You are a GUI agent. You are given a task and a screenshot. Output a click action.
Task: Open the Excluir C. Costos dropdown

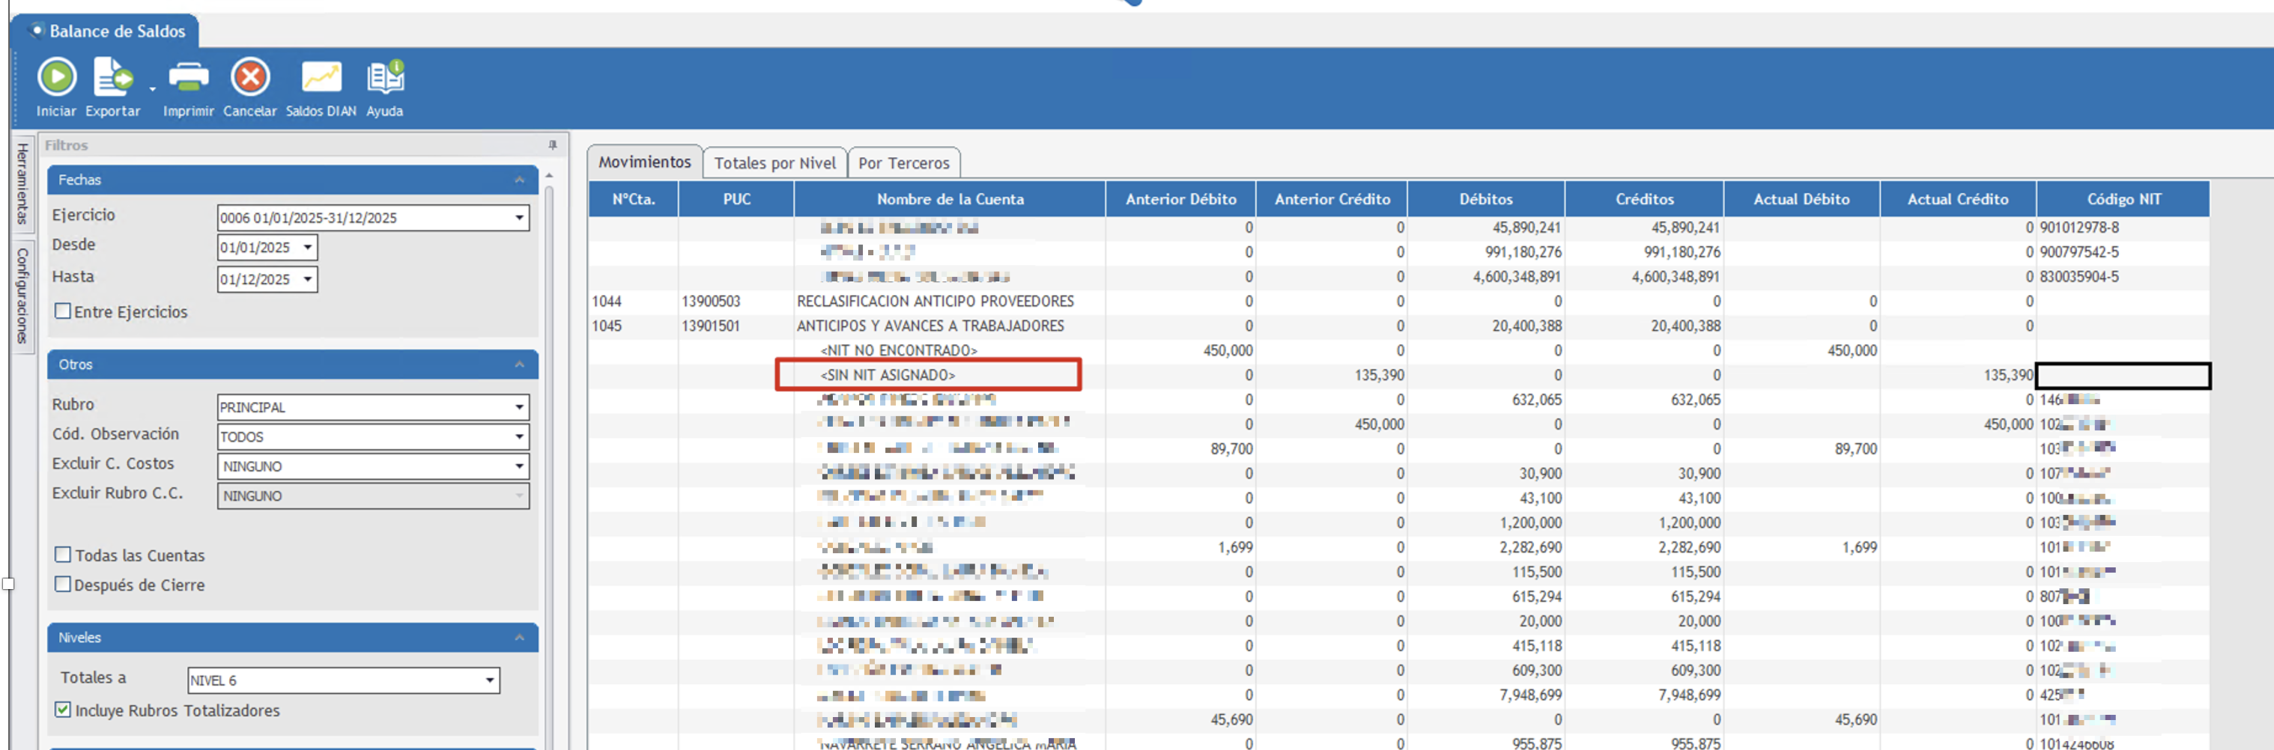click(519, 466)
